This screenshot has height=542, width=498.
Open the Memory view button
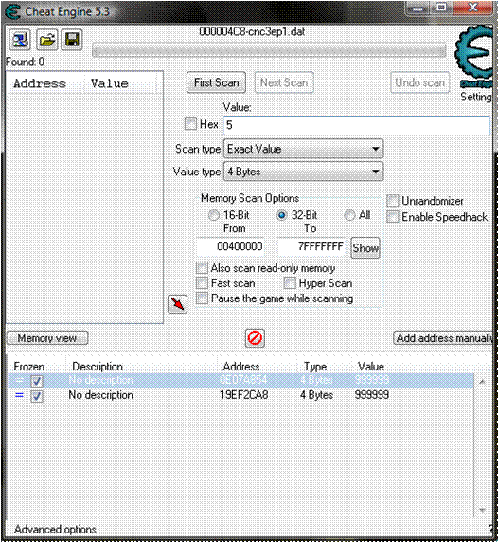[47, 338]
